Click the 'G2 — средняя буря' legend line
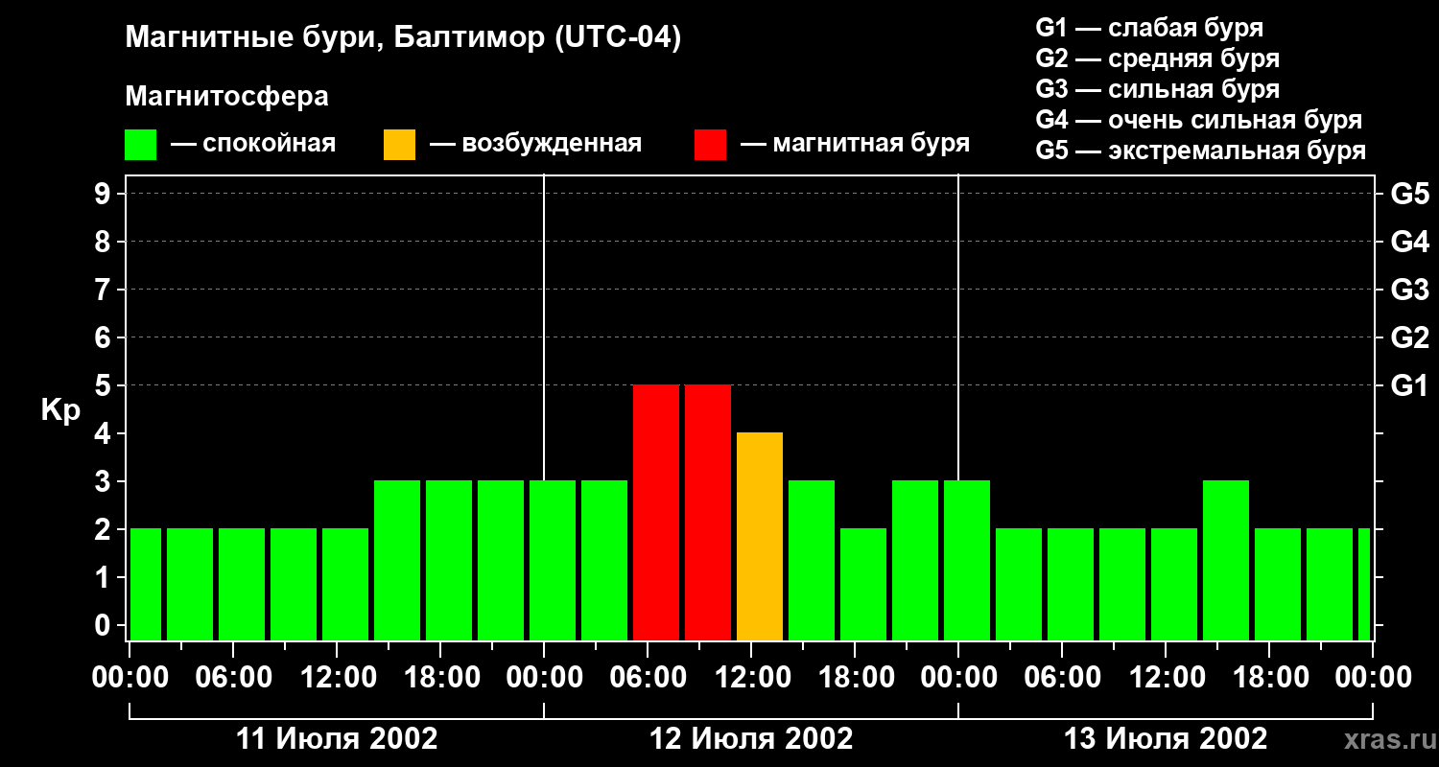 1157,58
